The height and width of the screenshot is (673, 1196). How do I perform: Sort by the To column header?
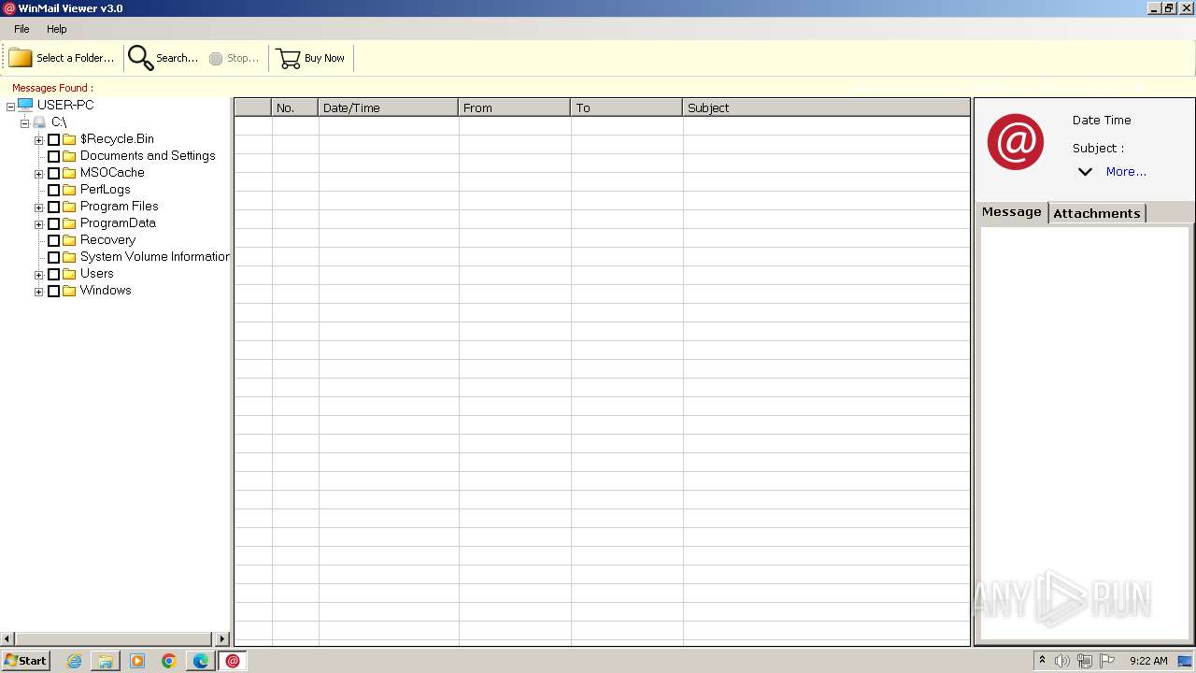coord(626,107)
